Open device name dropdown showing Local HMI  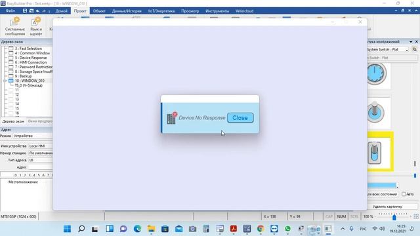coord(40,146)
